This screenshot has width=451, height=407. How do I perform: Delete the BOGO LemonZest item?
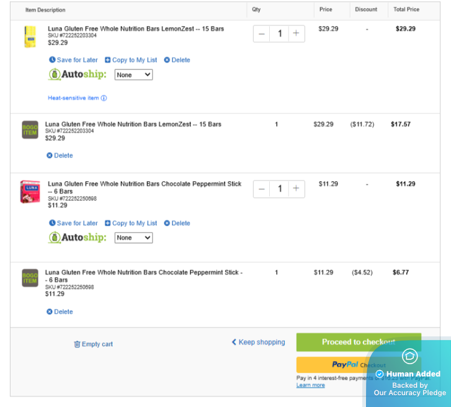point(60,156)
